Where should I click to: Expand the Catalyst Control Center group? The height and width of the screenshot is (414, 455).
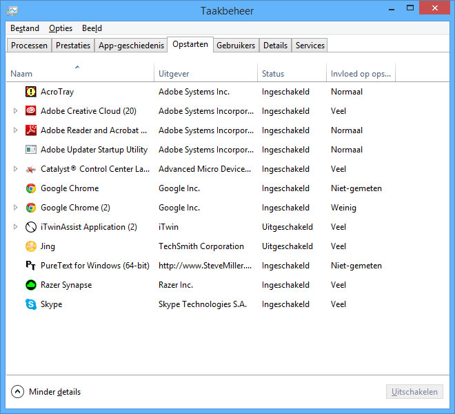click(x=15, y=169)
